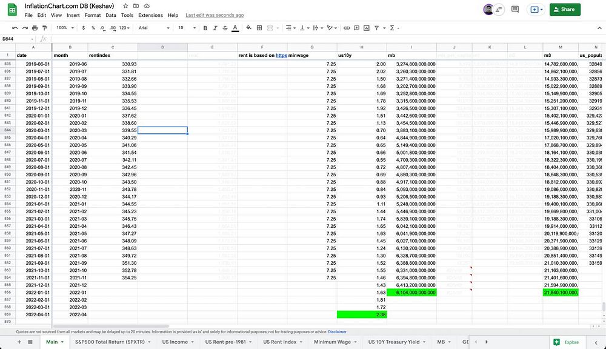This screenshot has height=349, width=606.
Task: Open more number formats 123 dropdown
Action: [x=124, y=28]
